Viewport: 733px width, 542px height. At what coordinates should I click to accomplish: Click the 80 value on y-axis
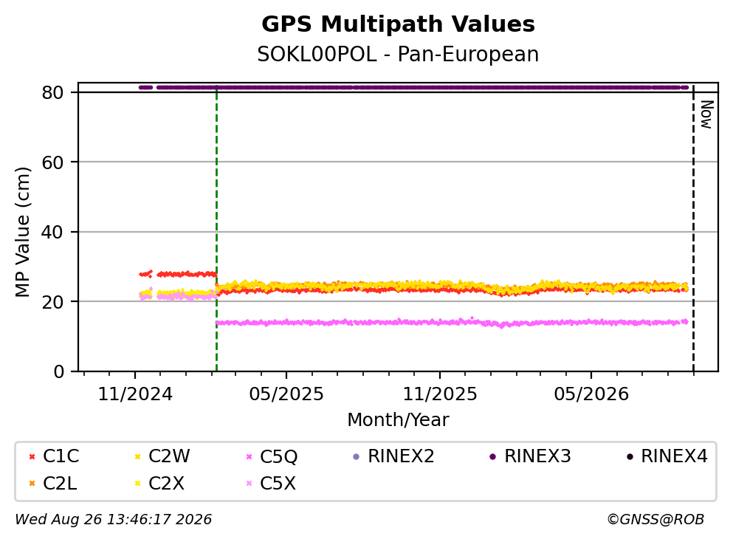[52, 92]
